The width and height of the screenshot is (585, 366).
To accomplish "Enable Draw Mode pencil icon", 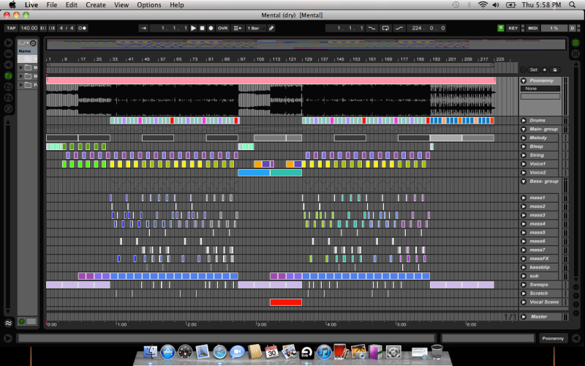I will click(x=271, y=28).
